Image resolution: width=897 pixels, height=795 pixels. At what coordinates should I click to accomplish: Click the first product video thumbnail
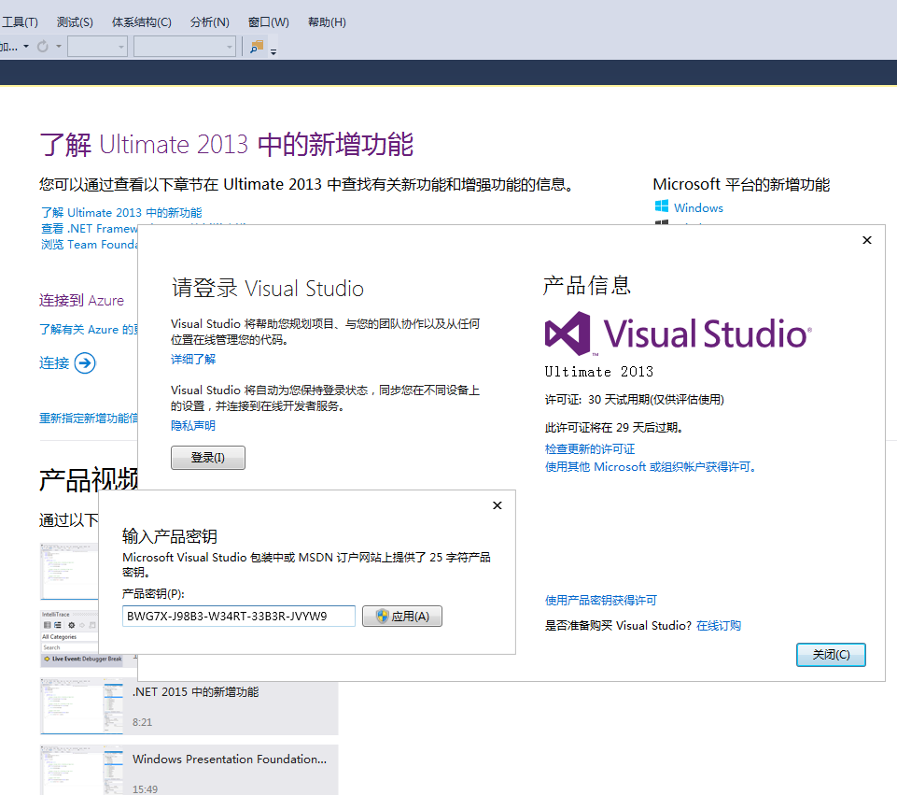(x=69, y=571)
